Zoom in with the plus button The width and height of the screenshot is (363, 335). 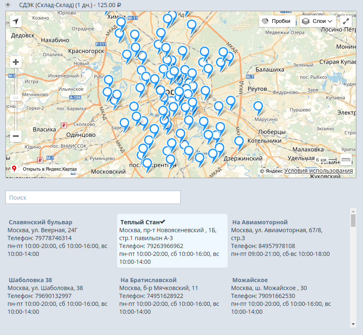pos(15,62)
